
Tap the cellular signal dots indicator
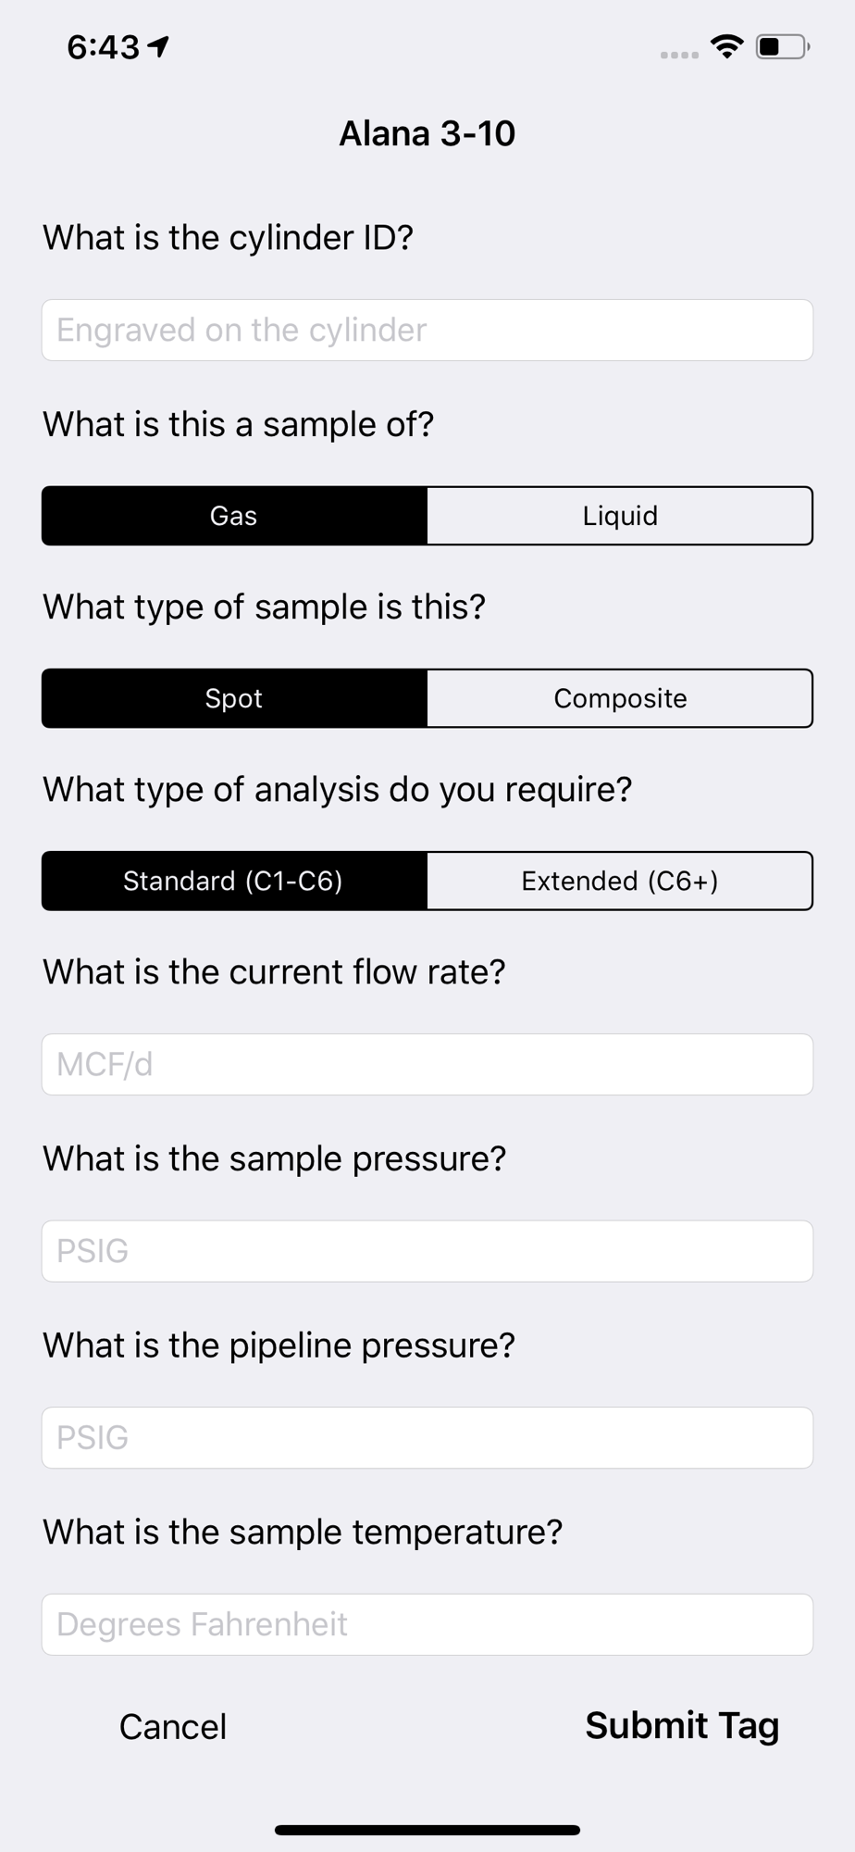tap(679, 56)
